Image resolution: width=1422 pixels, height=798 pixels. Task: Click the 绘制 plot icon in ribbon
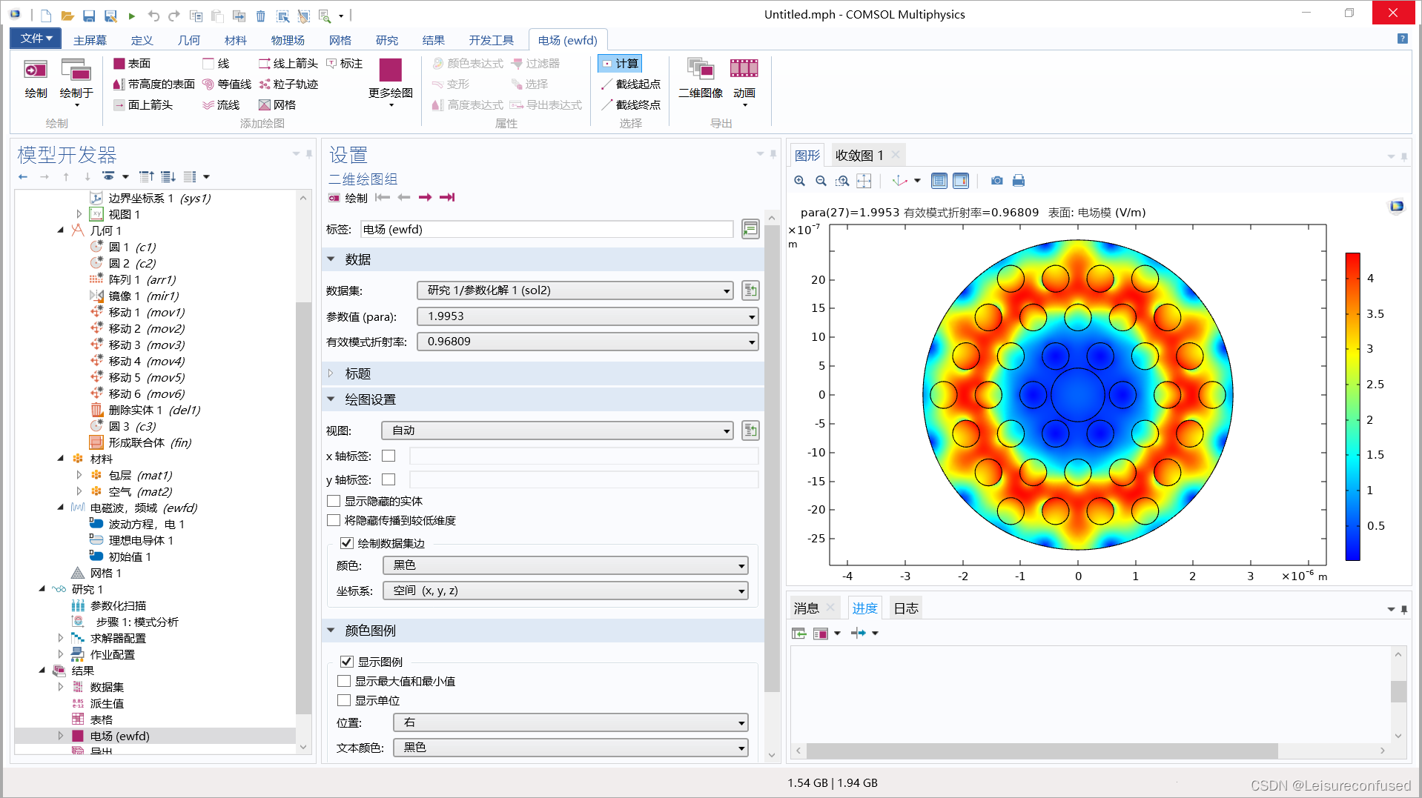pos(36,79)
